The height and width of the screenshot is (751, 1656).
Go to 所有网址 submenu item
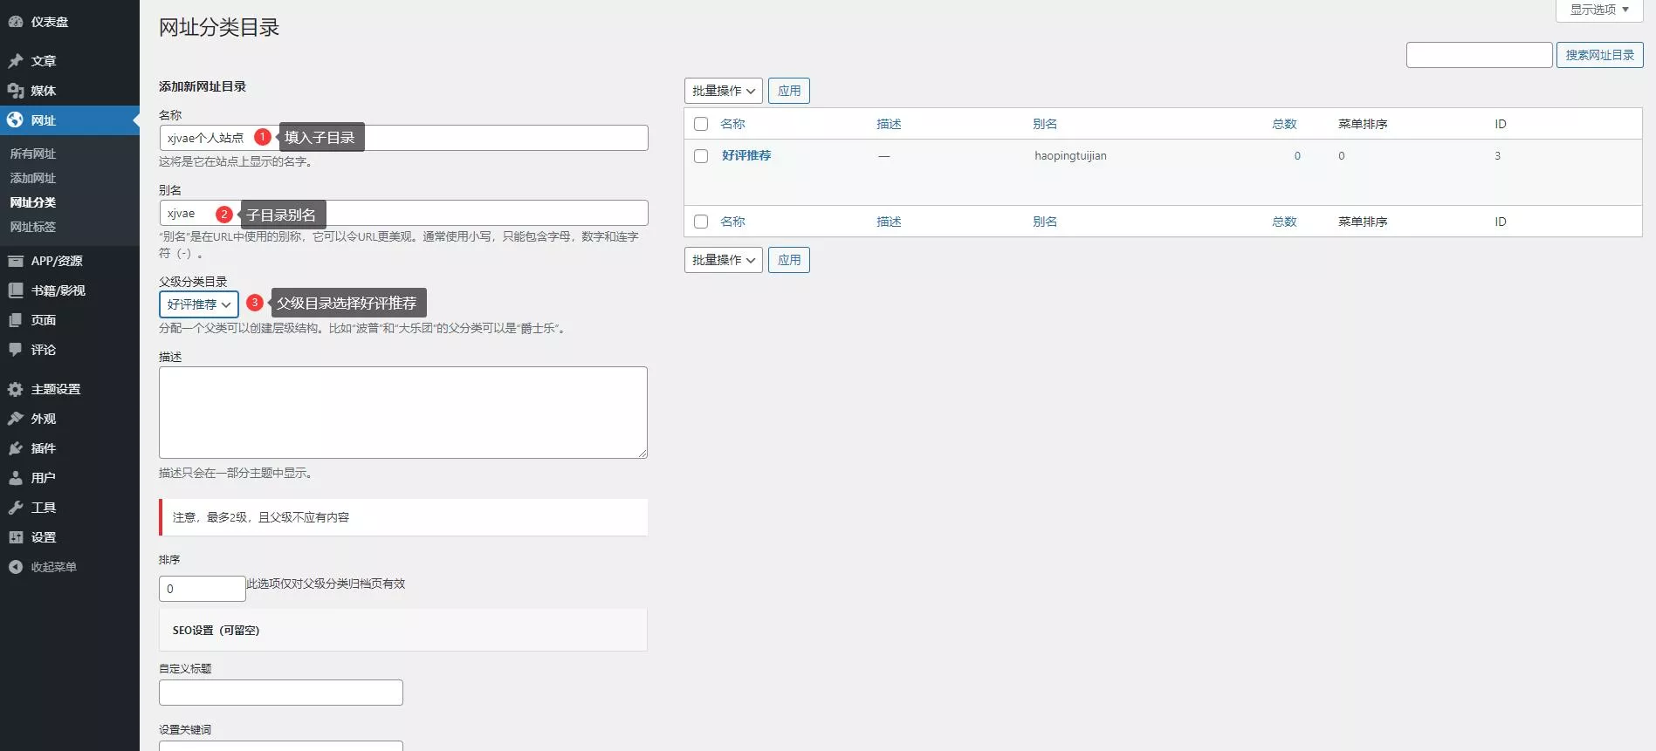tap(33, 154)
